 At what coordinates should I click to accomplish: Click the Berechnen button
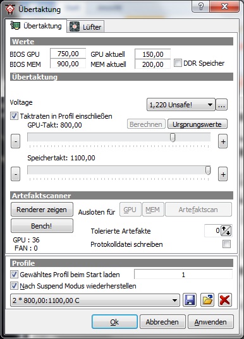pos(146,124)
